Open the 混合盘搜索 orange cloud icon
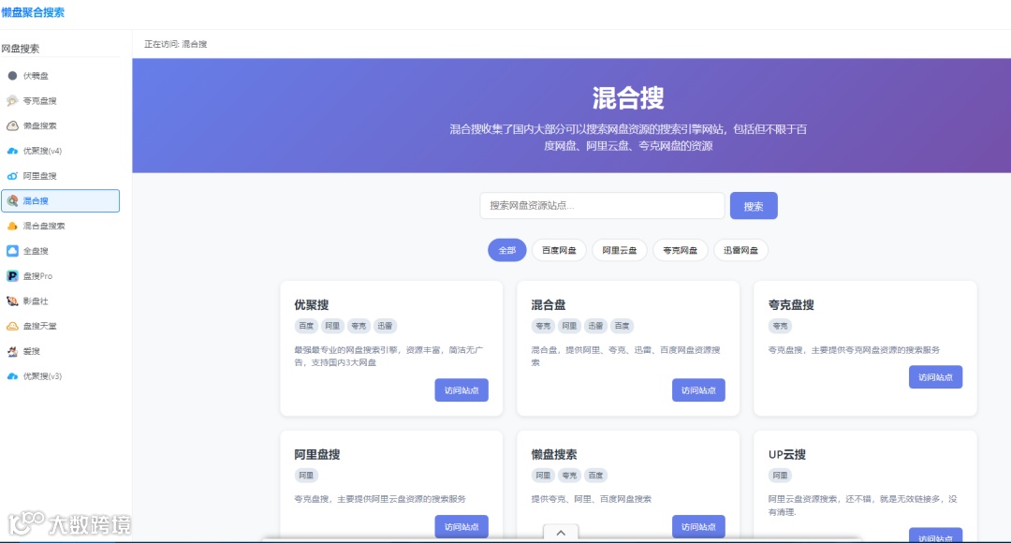The width and height of the screenshot is (1011, 543). pyautogui.click(x=12, y=227)
